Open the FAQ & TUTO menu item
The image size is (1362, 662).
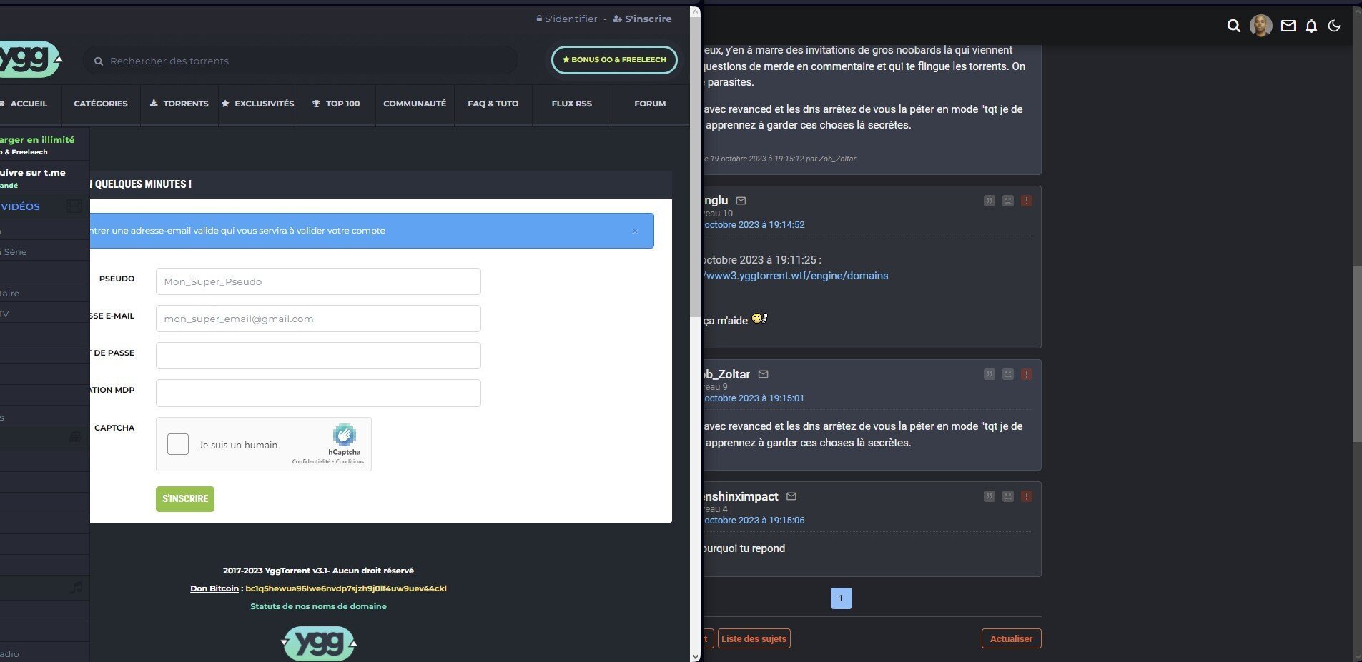click(493, 104)
